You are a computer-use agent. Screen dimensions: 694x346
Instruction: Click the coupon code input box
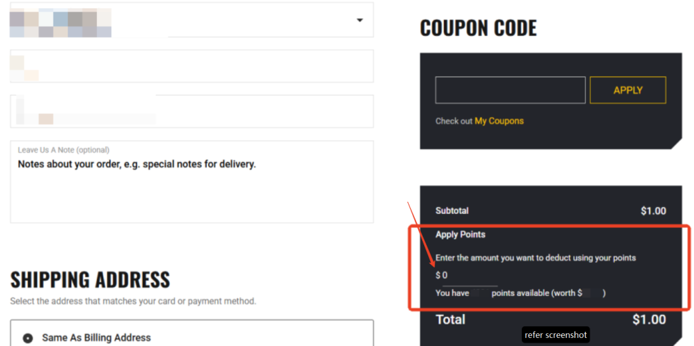(x=510, y=90)
